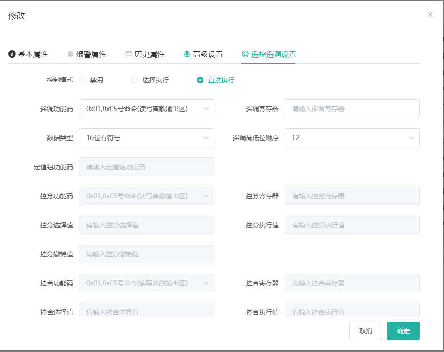Close the 修改 dialog with the X

(430, 15)
